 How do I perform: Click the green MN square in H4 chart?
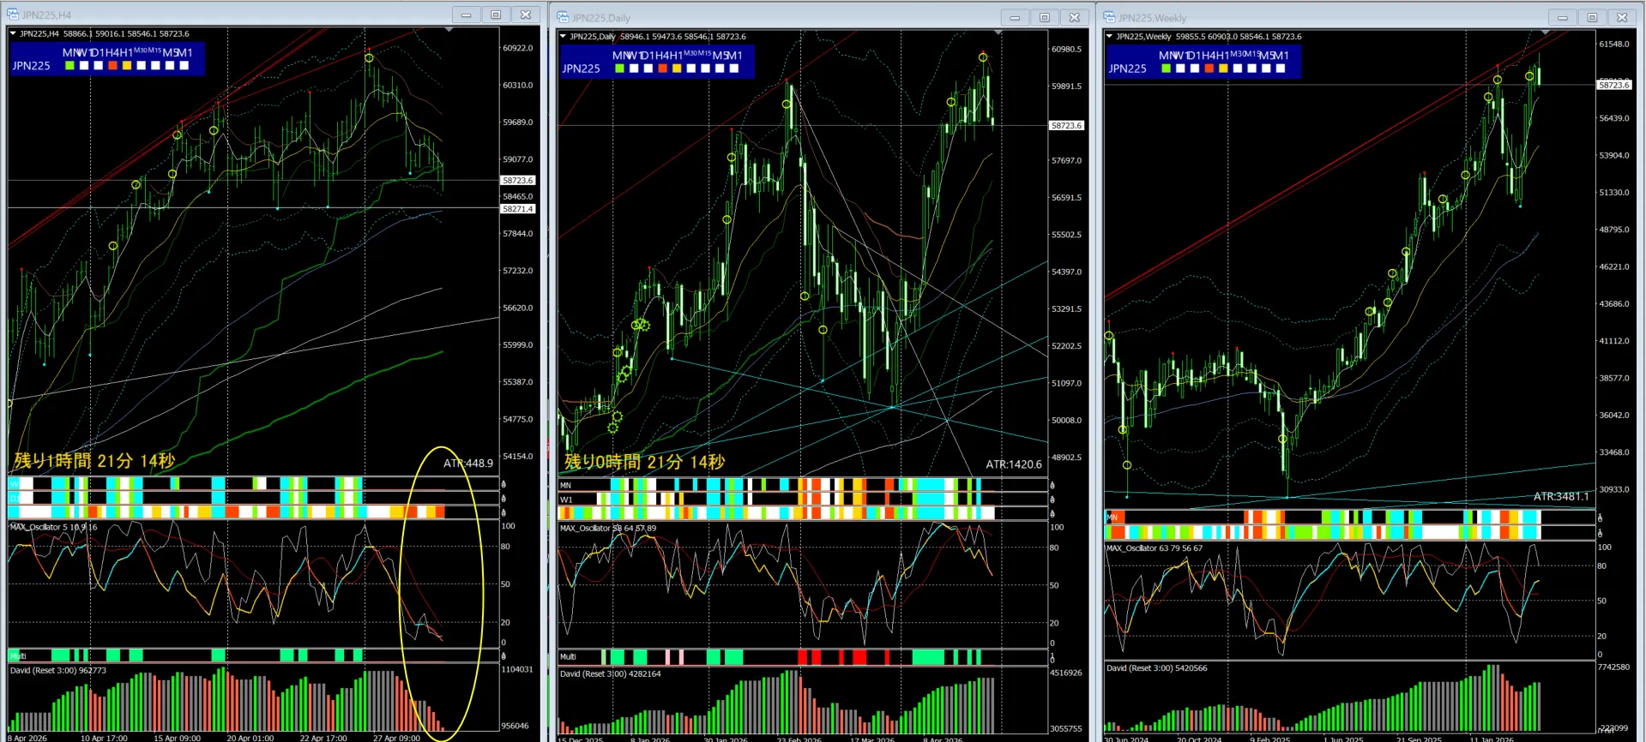click(x=69, y=65)
